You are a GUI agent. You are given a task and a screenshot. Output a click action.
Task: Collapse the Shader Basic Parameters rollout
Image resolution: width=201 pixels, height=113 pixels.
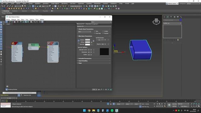[86, 29]
